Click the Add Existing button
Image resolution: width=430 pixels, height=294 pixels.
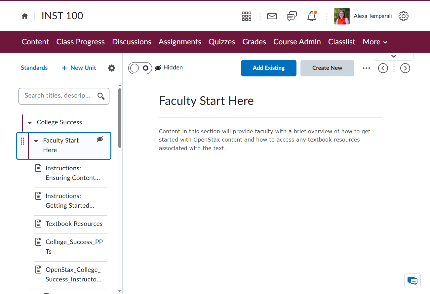tap(269, 68)
